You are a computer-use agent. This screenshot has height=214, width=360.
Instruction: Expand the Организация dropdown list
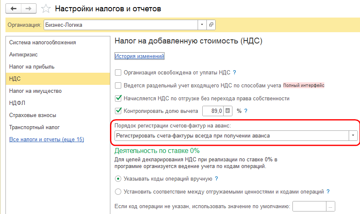click(202, 25)
